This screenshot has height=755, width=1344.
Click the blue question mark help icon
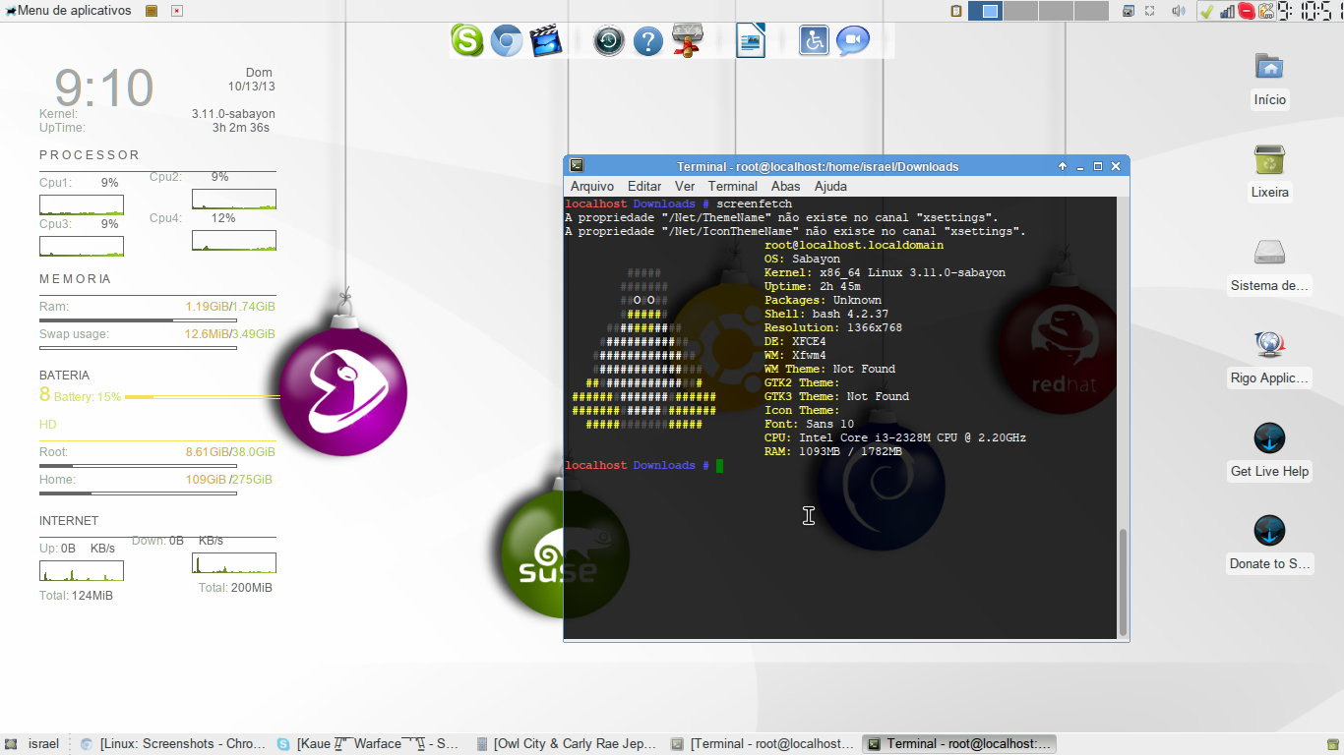[647, 41]
